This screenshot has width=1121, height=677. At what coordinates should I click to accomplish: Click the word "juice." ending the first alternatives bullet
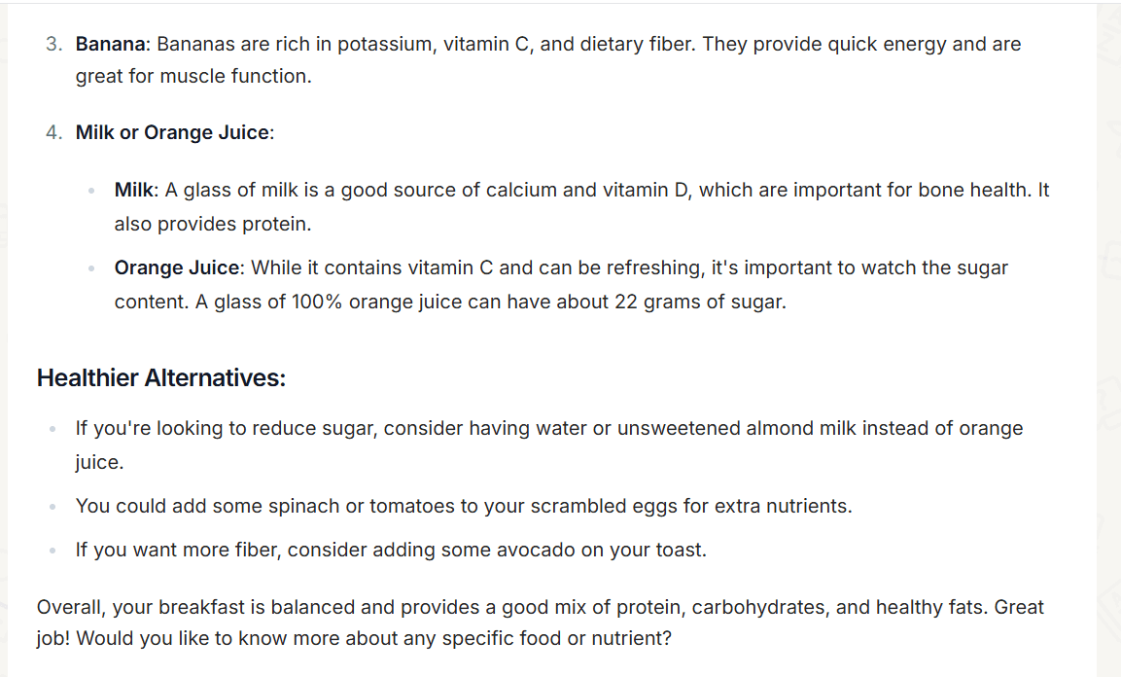(99, 463)
